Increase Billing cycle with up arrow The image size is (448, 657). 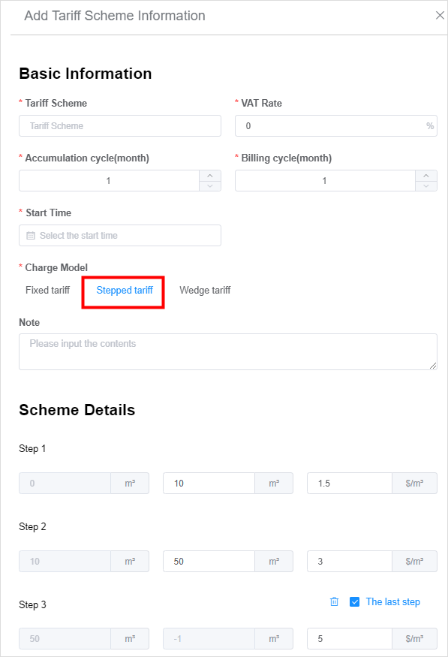(426, 176)
